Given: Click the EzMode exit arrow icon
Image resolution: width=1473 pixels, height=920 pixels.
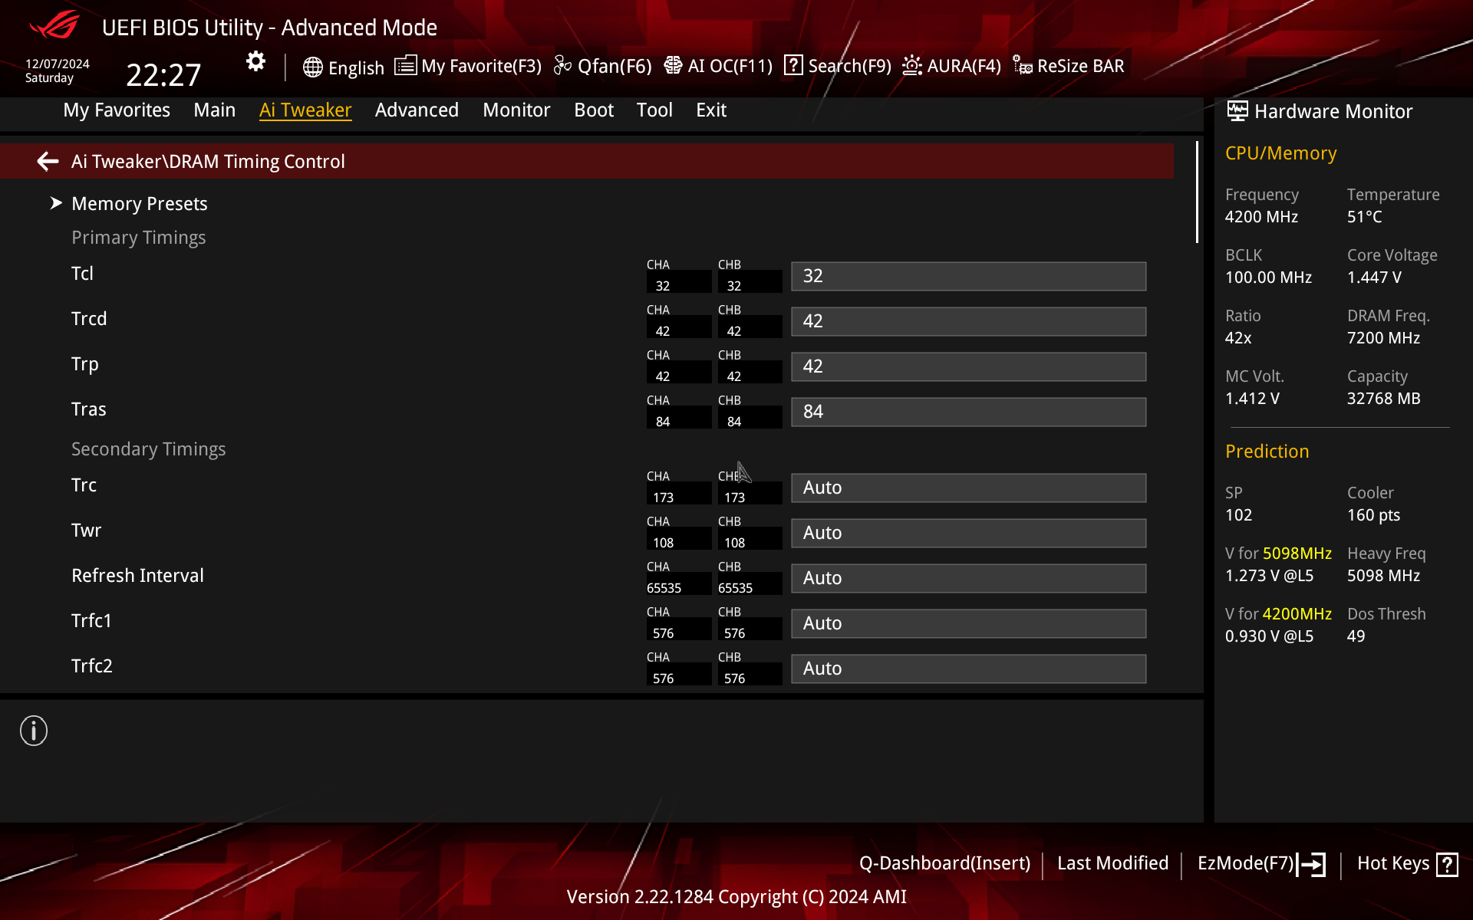Looking at the screenshot, I should click(1312, 865).
